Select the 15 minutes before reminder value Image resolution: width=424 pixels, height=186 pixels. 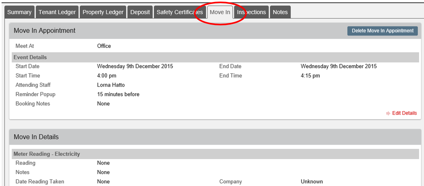(x=118, y=94)
